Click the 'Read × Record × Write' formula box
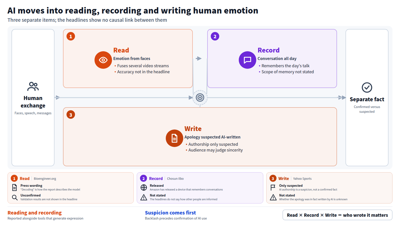Screen dimensions: 400x225 pos(337,215)
